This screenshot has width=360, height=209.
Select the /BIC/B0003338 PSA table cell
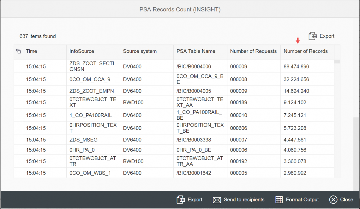[x=194, y=140]
